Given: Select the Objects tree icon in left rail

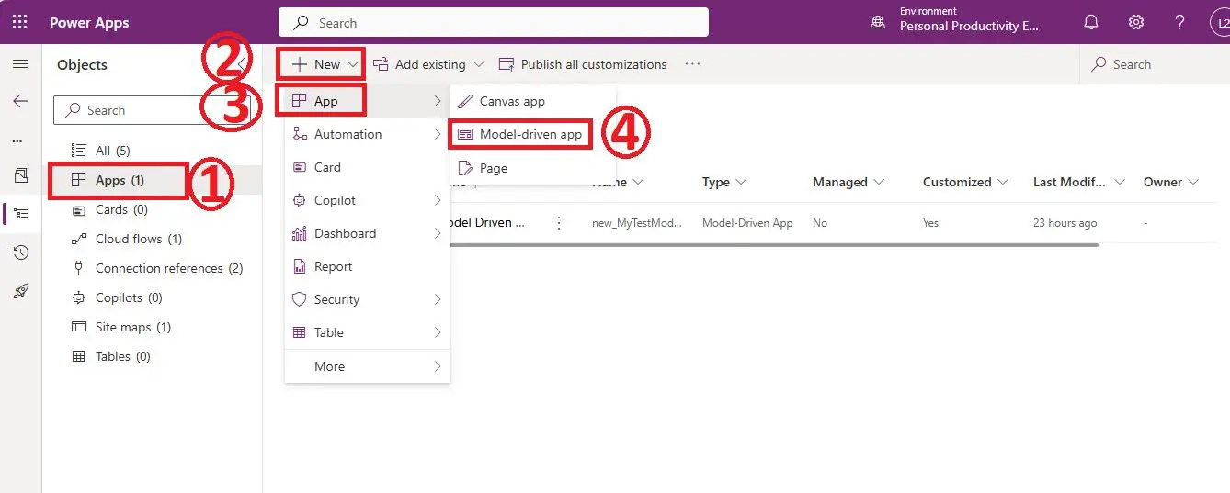Looking at the screenshot, I should (x=21, y=213).
